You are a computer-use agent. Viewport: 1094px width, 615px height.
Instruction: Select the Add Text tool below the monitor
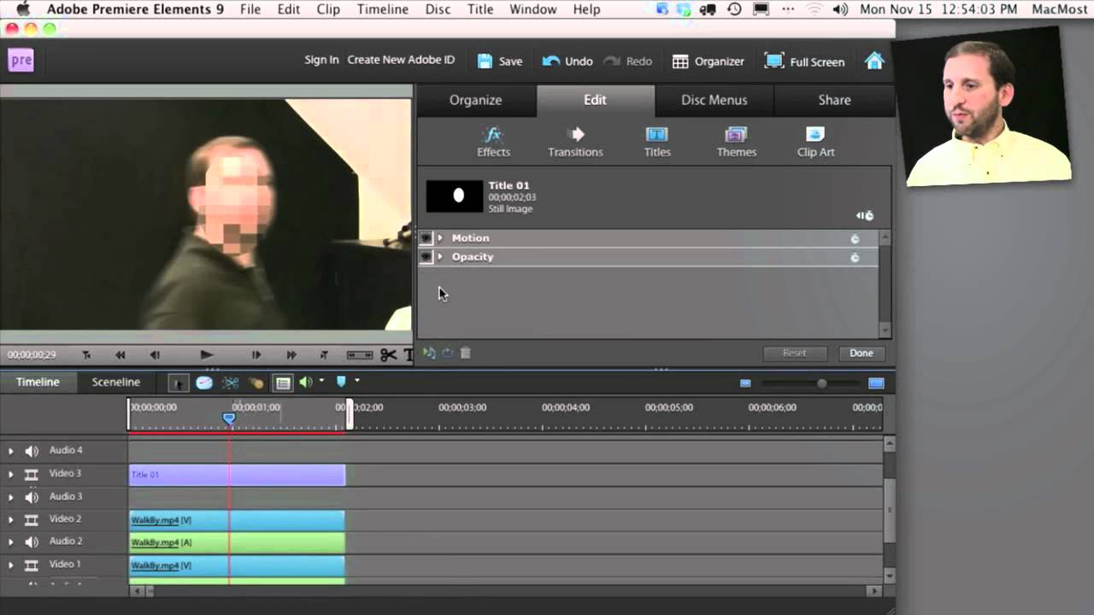click(408, 354)
